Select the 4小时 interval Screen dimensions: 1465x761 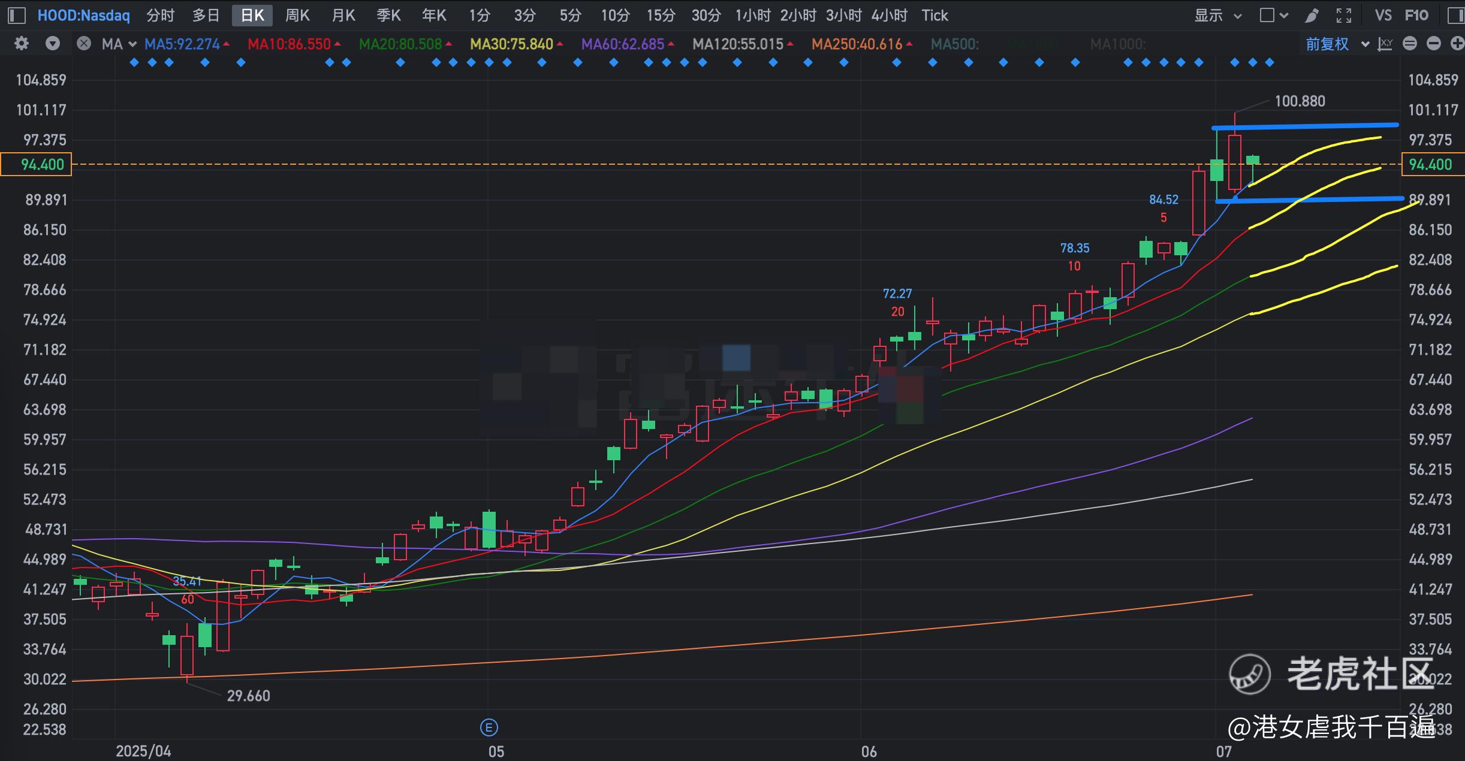890,16
